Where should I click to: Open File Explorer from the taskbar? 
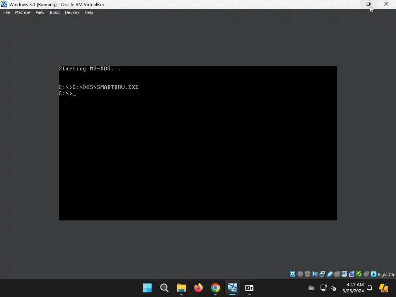[x=181, y=288]
